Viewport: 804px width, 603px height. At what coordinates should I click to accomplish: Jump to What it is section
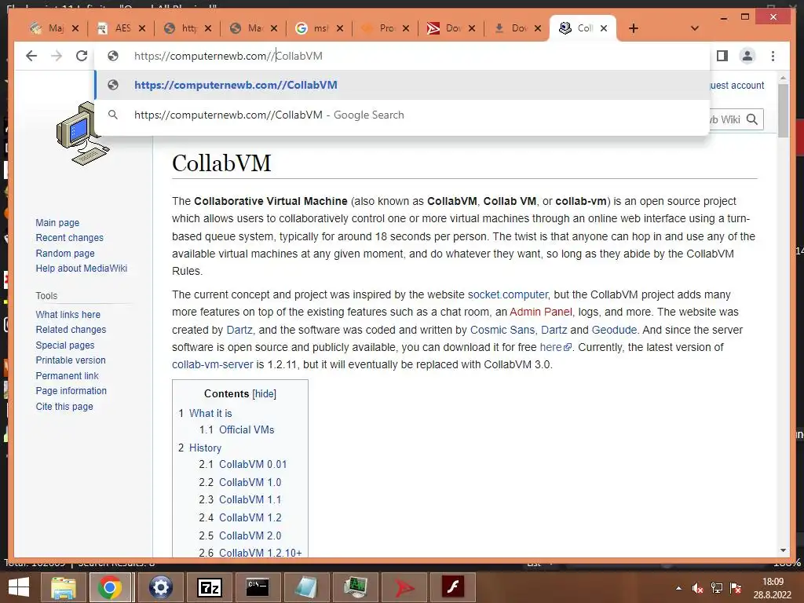coord(210,413)
